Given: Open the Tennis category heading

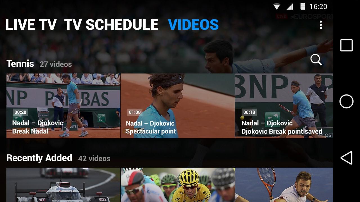Looking at the screenshot, I should point(20,64).
